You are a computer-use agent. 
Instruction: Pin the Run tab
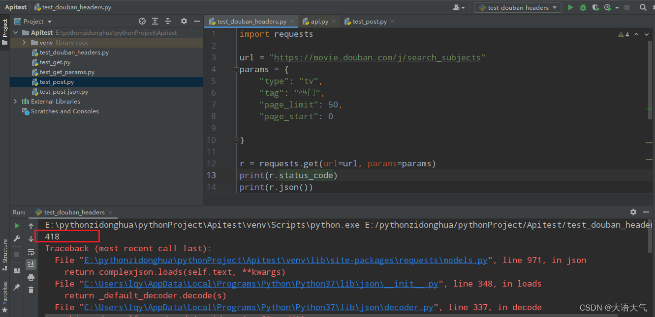click(17, 287)
